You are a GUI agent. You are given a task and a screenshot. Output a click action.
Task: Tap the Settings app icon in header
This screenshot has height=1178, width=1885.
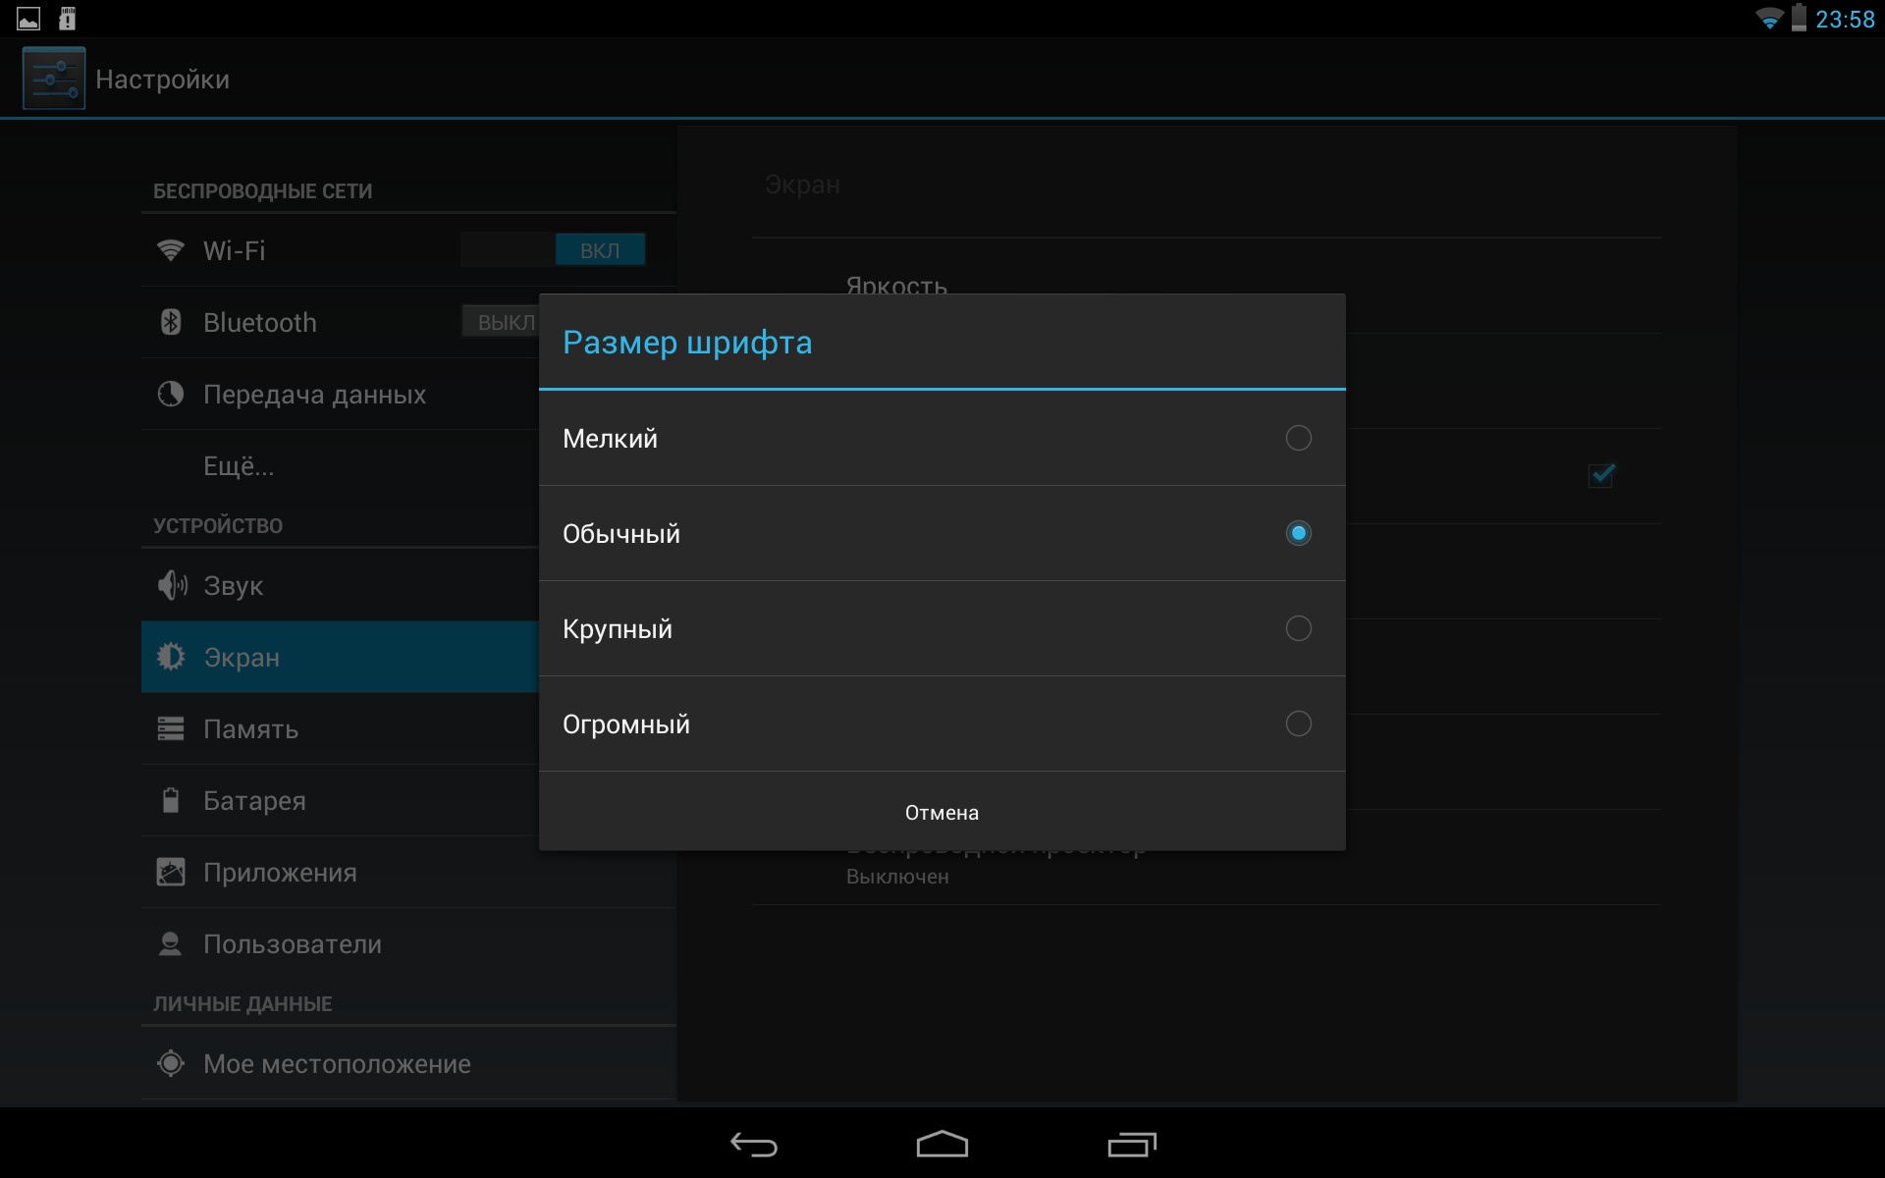(54, 79)
